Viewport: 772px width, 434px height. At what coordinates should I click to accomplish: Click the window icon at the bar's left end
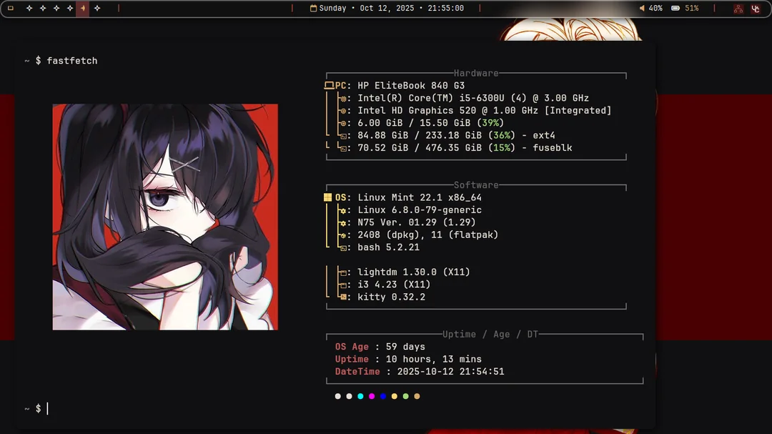10,9
